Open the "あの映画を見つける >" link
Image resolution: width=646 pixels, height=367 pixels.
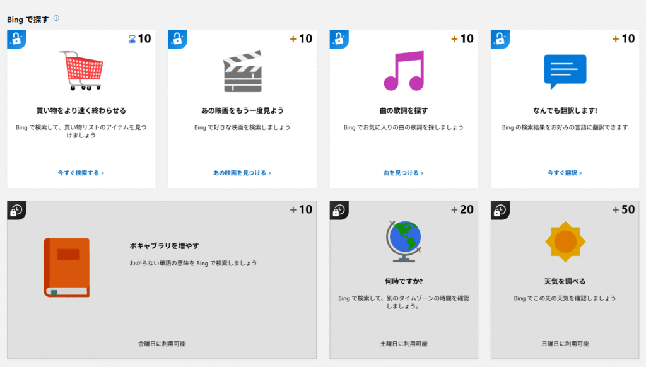[242, 173]
